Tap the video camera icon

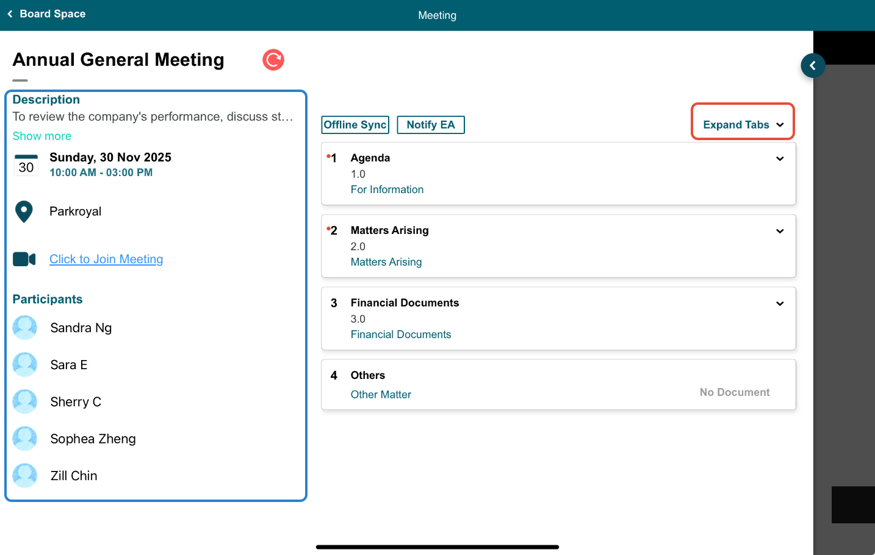click(24, 260)
